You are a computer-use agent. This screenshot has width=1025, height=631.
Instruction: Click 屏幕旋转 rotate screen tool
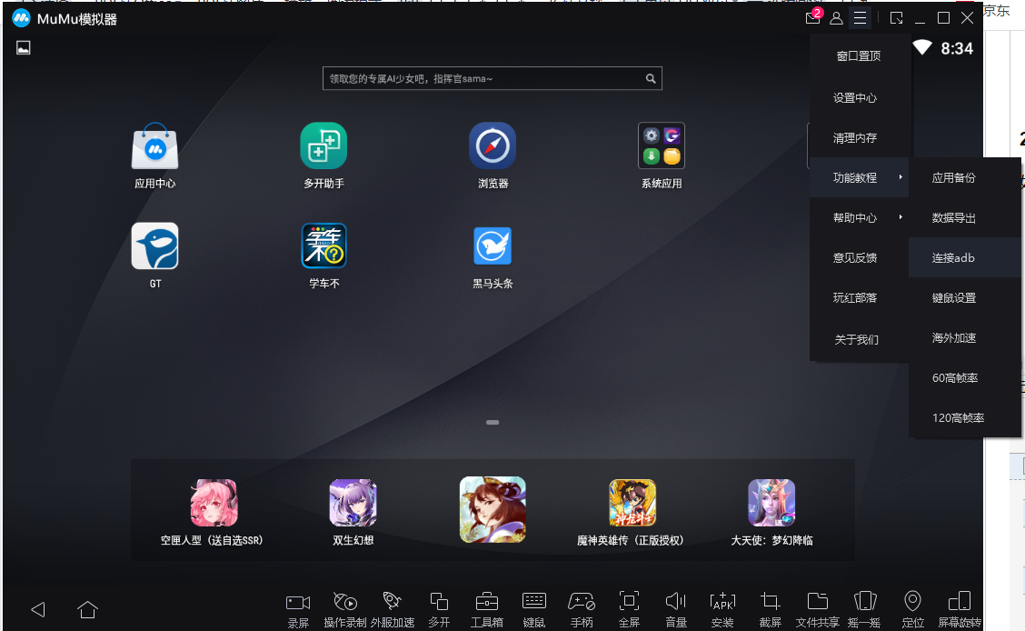click(x=960, y=610)
